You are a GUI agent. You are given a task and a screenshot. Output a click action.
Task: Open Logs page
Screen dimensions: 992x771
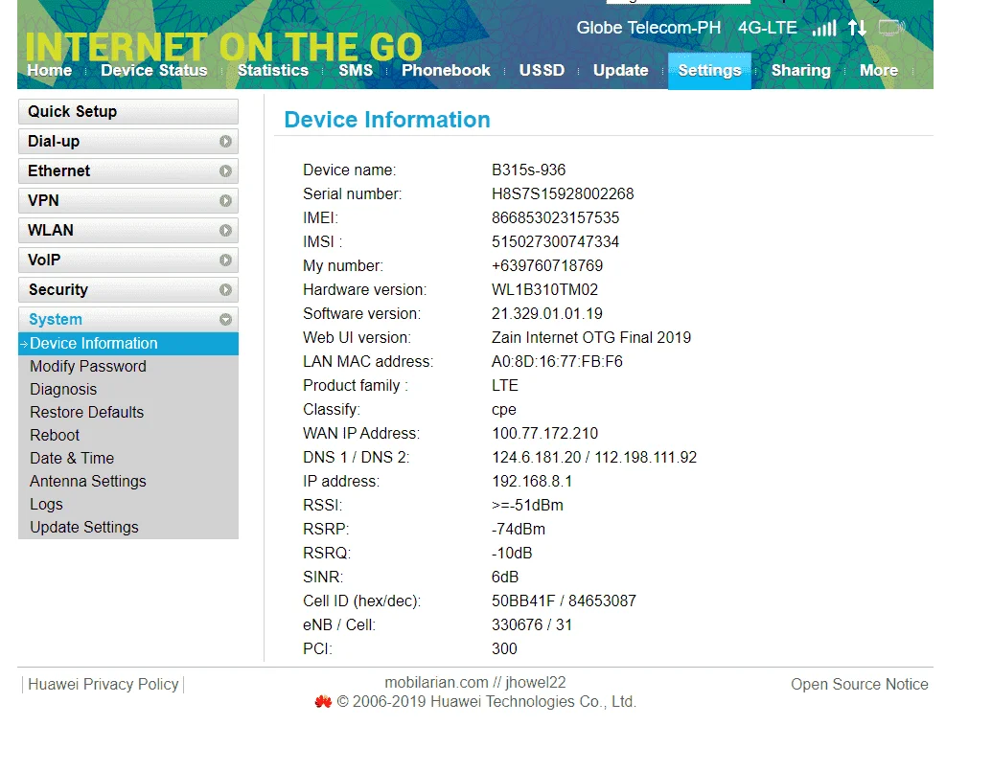[x=46, y=505]
